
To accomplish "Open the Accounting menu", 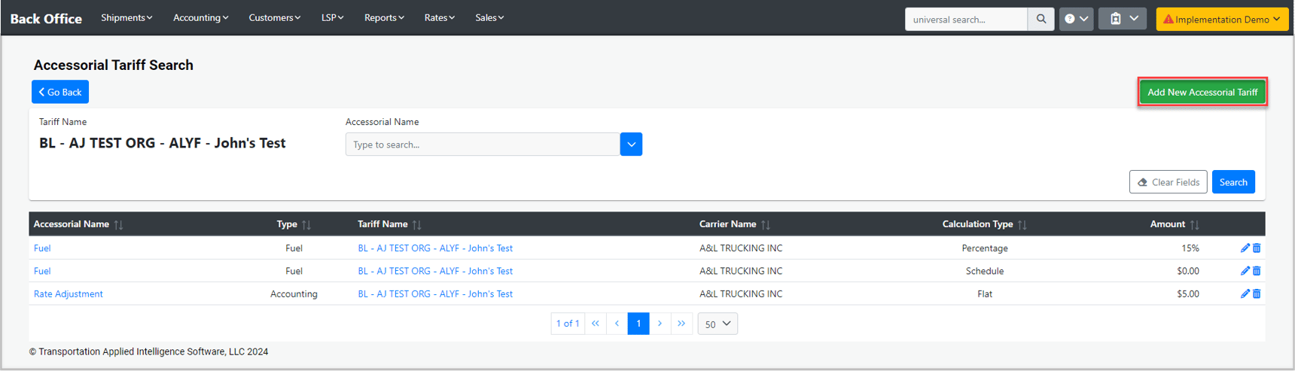I will click(200, 17).
